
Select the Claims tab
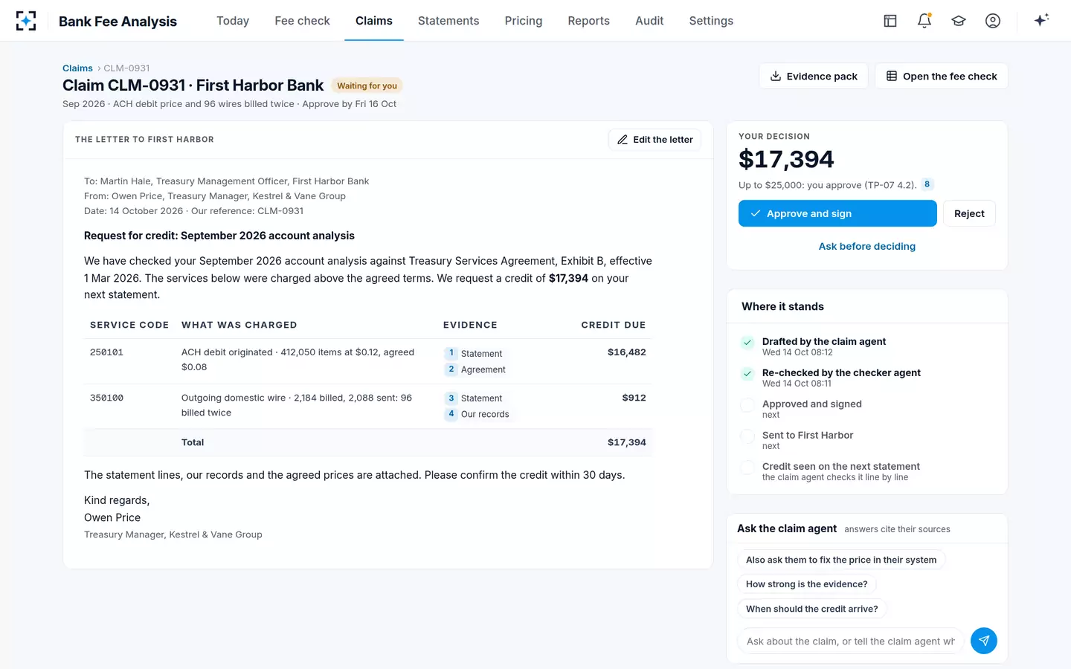[x=374, y=21]
